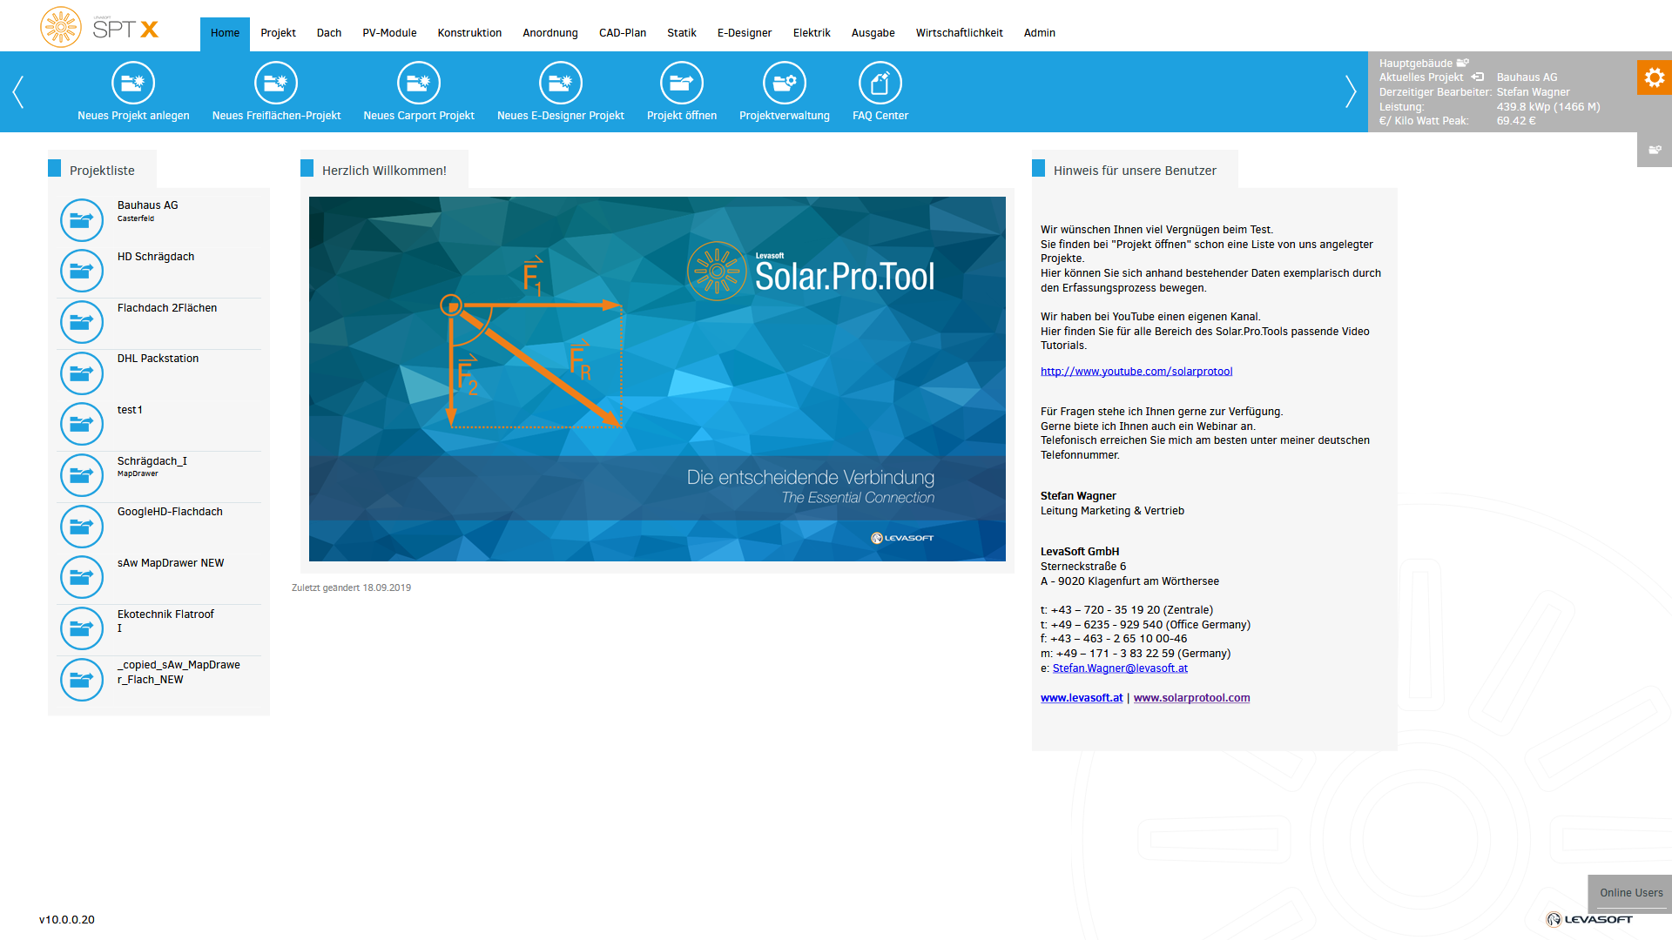Open the Wirtschaftlichkeit tab
1672x940 pixels.
pyautogui.click(x=960, y=33)
